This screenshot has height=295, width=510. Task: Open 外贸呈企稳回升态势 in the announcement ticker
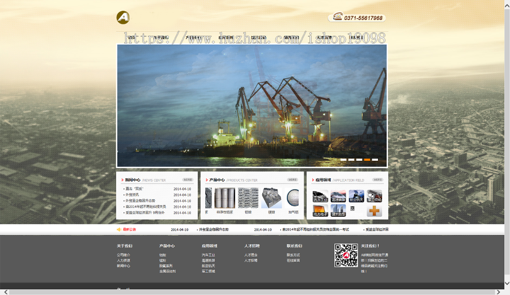(x=214, y=229)
